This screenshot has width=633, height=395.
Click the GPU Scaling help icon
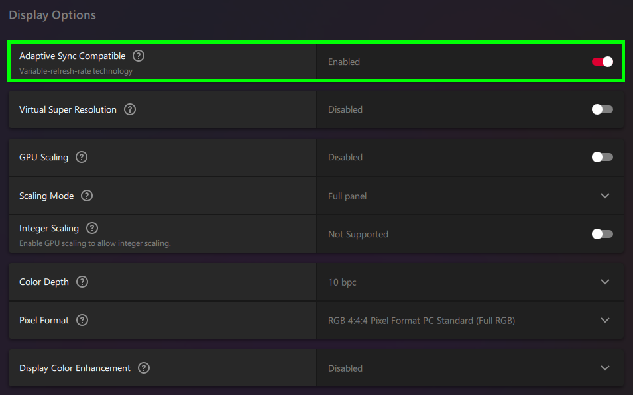82,158
